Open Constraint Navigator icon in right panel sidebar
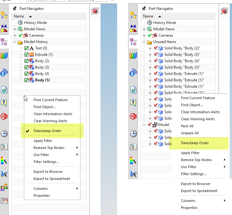 [x=133, y=28]
